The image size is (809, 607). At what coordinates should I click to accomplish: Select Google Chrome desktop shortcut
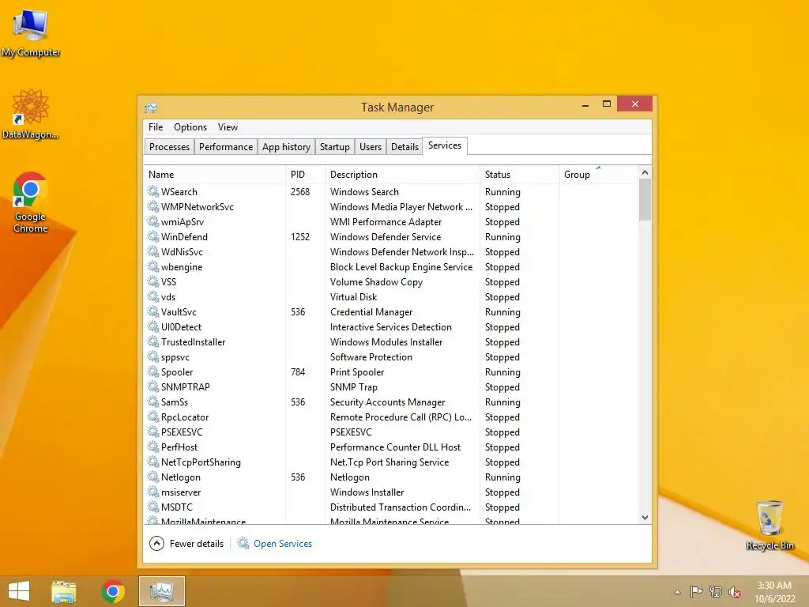point(31,202)
